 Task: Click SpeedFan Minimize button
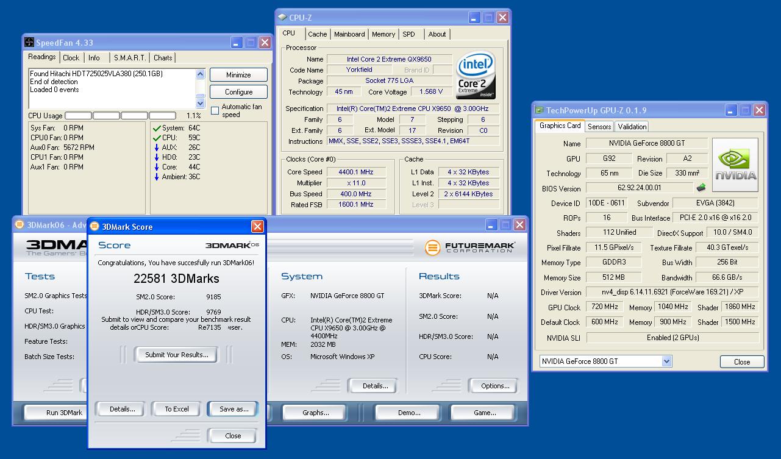click(x=238, y=75)
